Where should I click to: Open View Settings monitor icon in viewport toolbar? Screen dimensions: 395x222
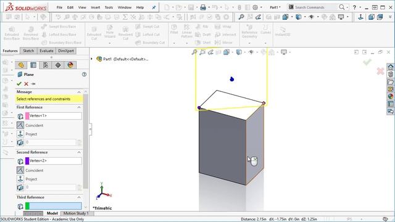[284, 52]
